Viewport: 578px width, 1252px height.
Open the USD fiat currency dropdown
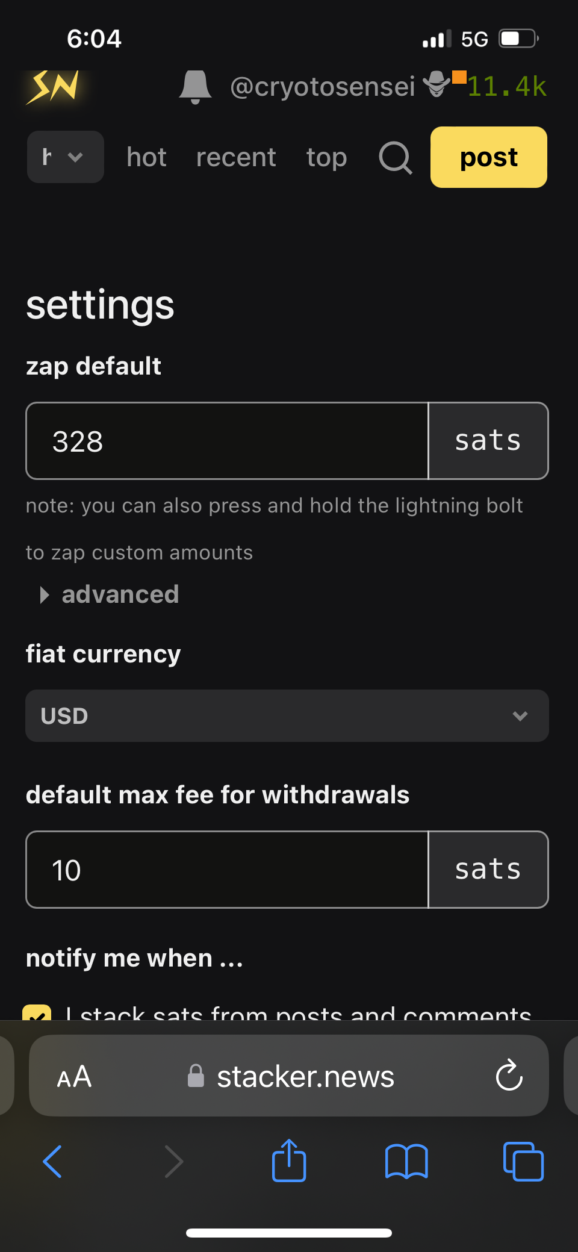tap(287, 715)
